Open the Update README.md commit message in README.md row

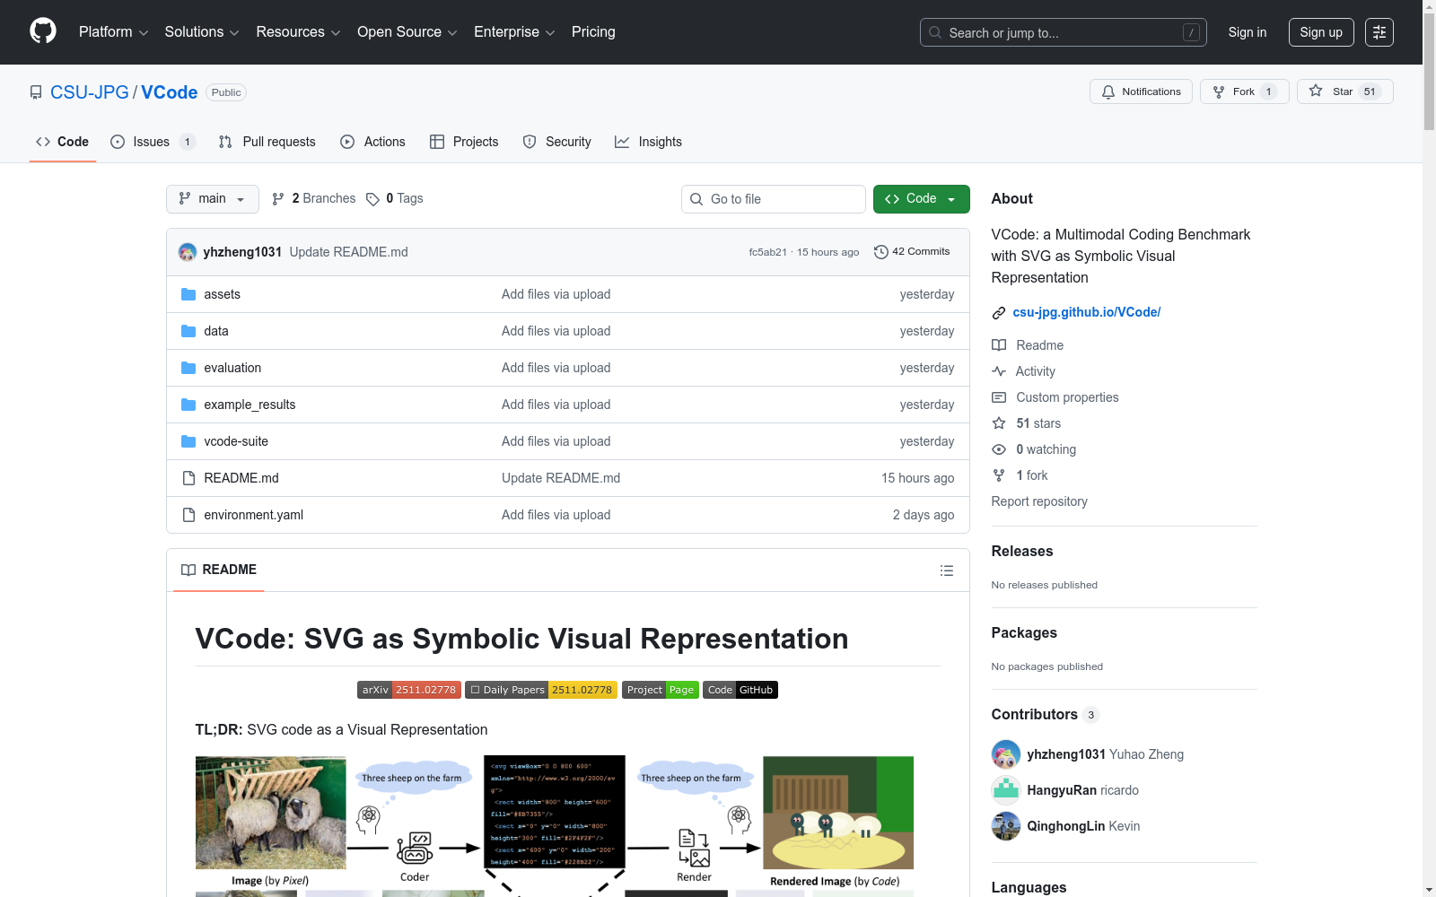click(561, 478)
